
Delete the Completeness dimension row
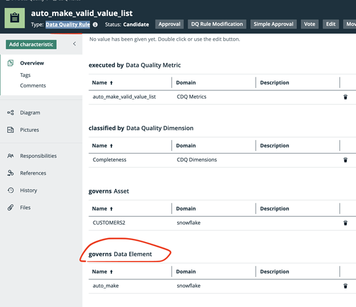[346, 160]
